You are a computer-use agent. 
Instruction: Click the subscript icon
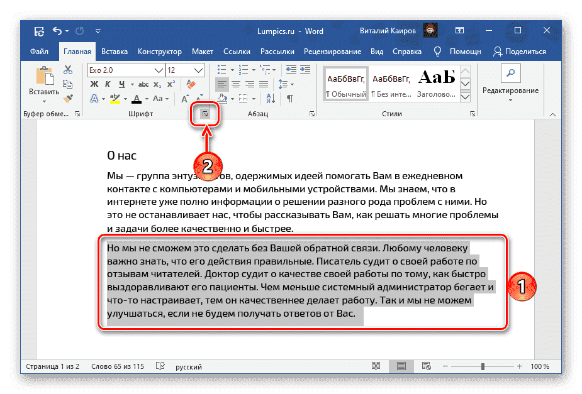tap(157, 84)
